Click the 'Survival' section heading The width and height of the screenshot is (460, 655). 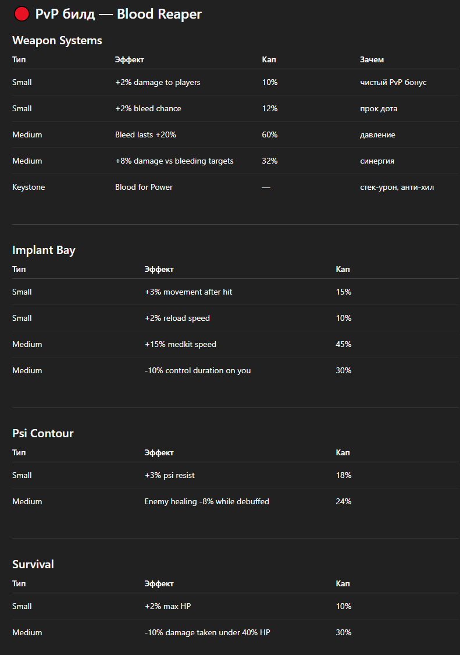click(33, 564)
